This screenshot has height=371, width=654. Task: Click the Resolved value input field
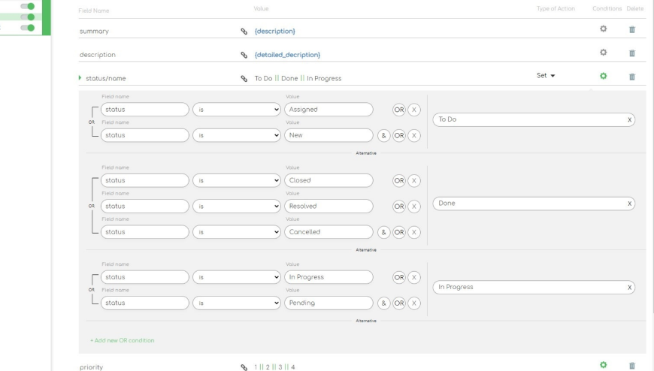point(329,206)
